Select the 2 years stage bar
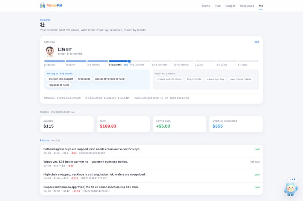The image size is (303, 201). [x=205, y=61]
